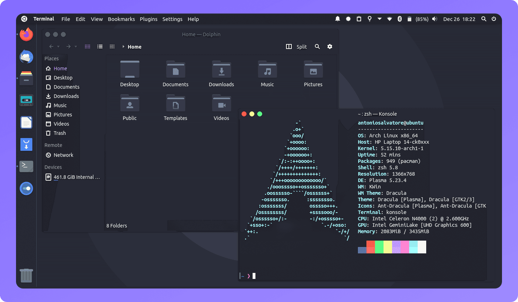Click the activities logo in top bar
This screenshot has height=302, width=518.
point(24,19)
